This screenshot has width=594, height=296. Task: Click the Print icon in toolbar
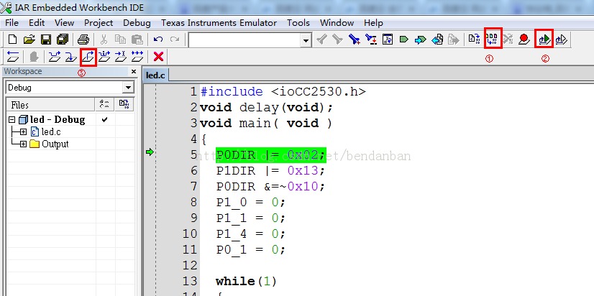pos(83,40)
